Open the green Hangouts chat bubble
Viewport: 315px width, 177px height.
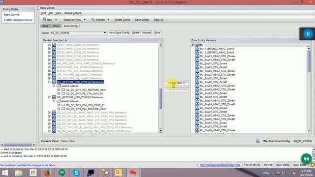[x=306, y=159]
